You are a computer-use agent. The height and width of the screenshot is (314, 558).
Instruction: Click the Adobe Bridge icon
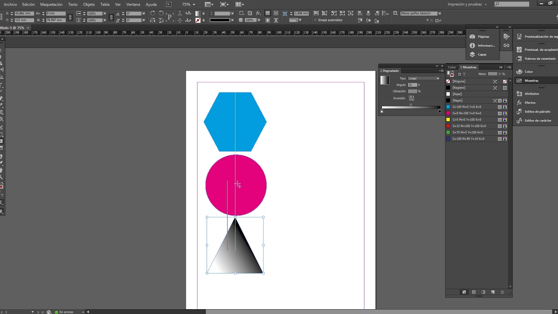[169, 4]
